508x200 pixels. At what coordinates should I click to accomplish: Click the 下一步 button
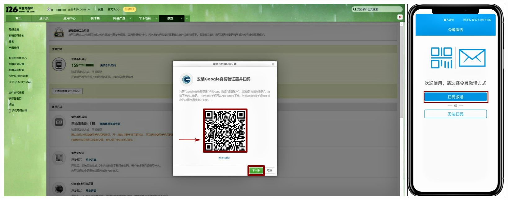pyautogui.click(x=256, y=171)
